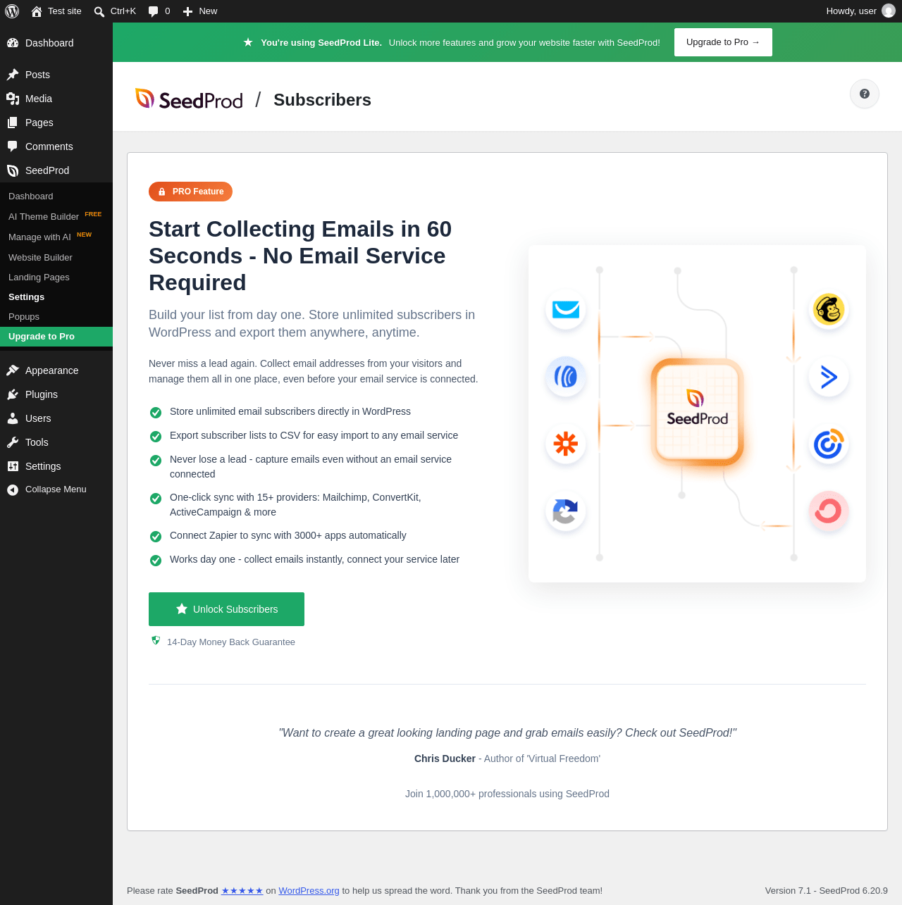This screenshot has height=905, width=902.
Task: Go to Pages in the sidebar
Action: pyautogui.click(x=56, y=123)
